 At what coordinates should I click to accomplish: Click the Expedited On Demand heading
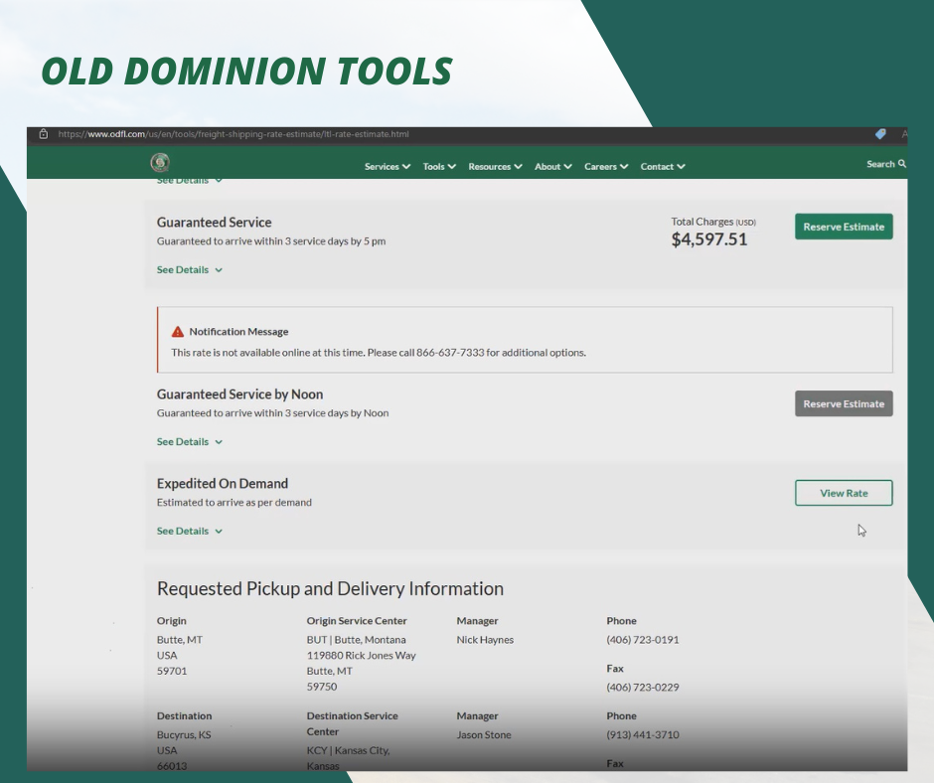pos(223,483)
